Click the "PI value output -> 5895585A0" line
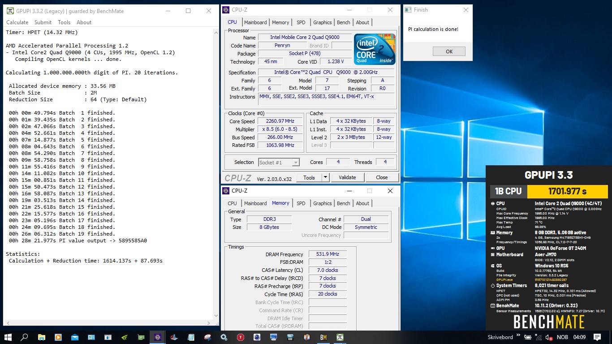 click(x=78, y=241)
